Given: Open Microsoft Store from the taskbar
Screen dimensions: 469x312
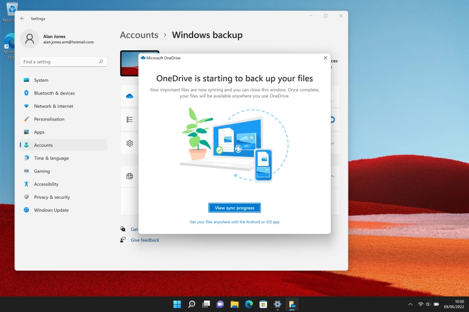Looking at the screenshot, I should tap(263, 304).
